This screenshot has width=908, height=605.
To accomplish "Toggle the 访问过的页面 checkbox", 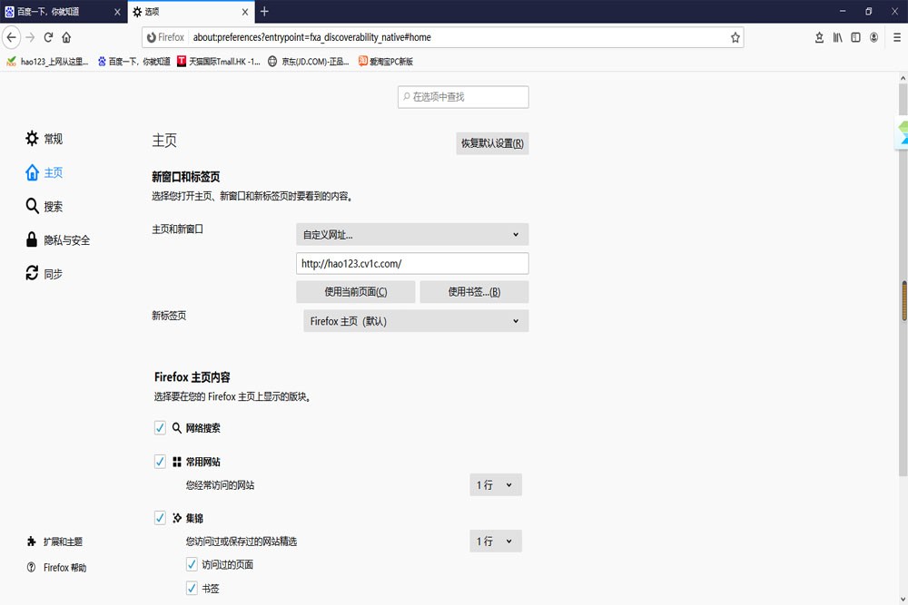I will (x=192, y=564).
